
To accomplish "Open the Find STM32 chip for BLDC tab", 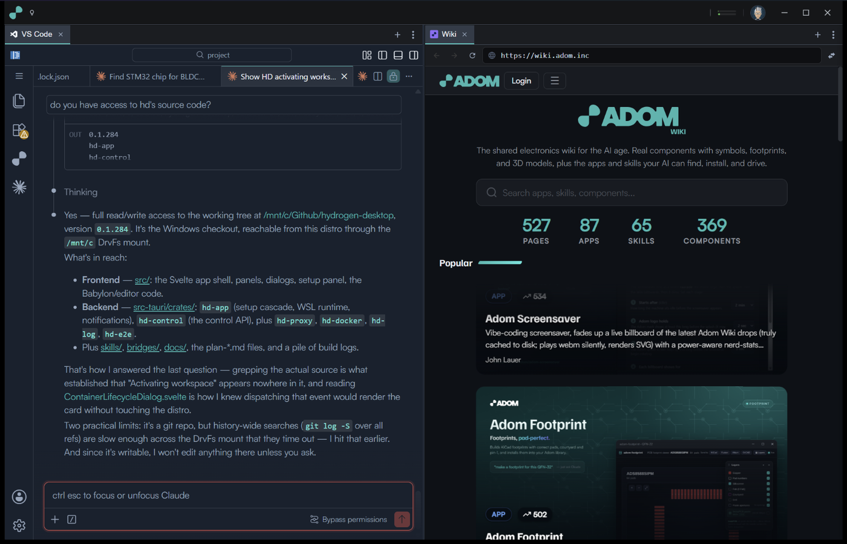I will point(157,76).
